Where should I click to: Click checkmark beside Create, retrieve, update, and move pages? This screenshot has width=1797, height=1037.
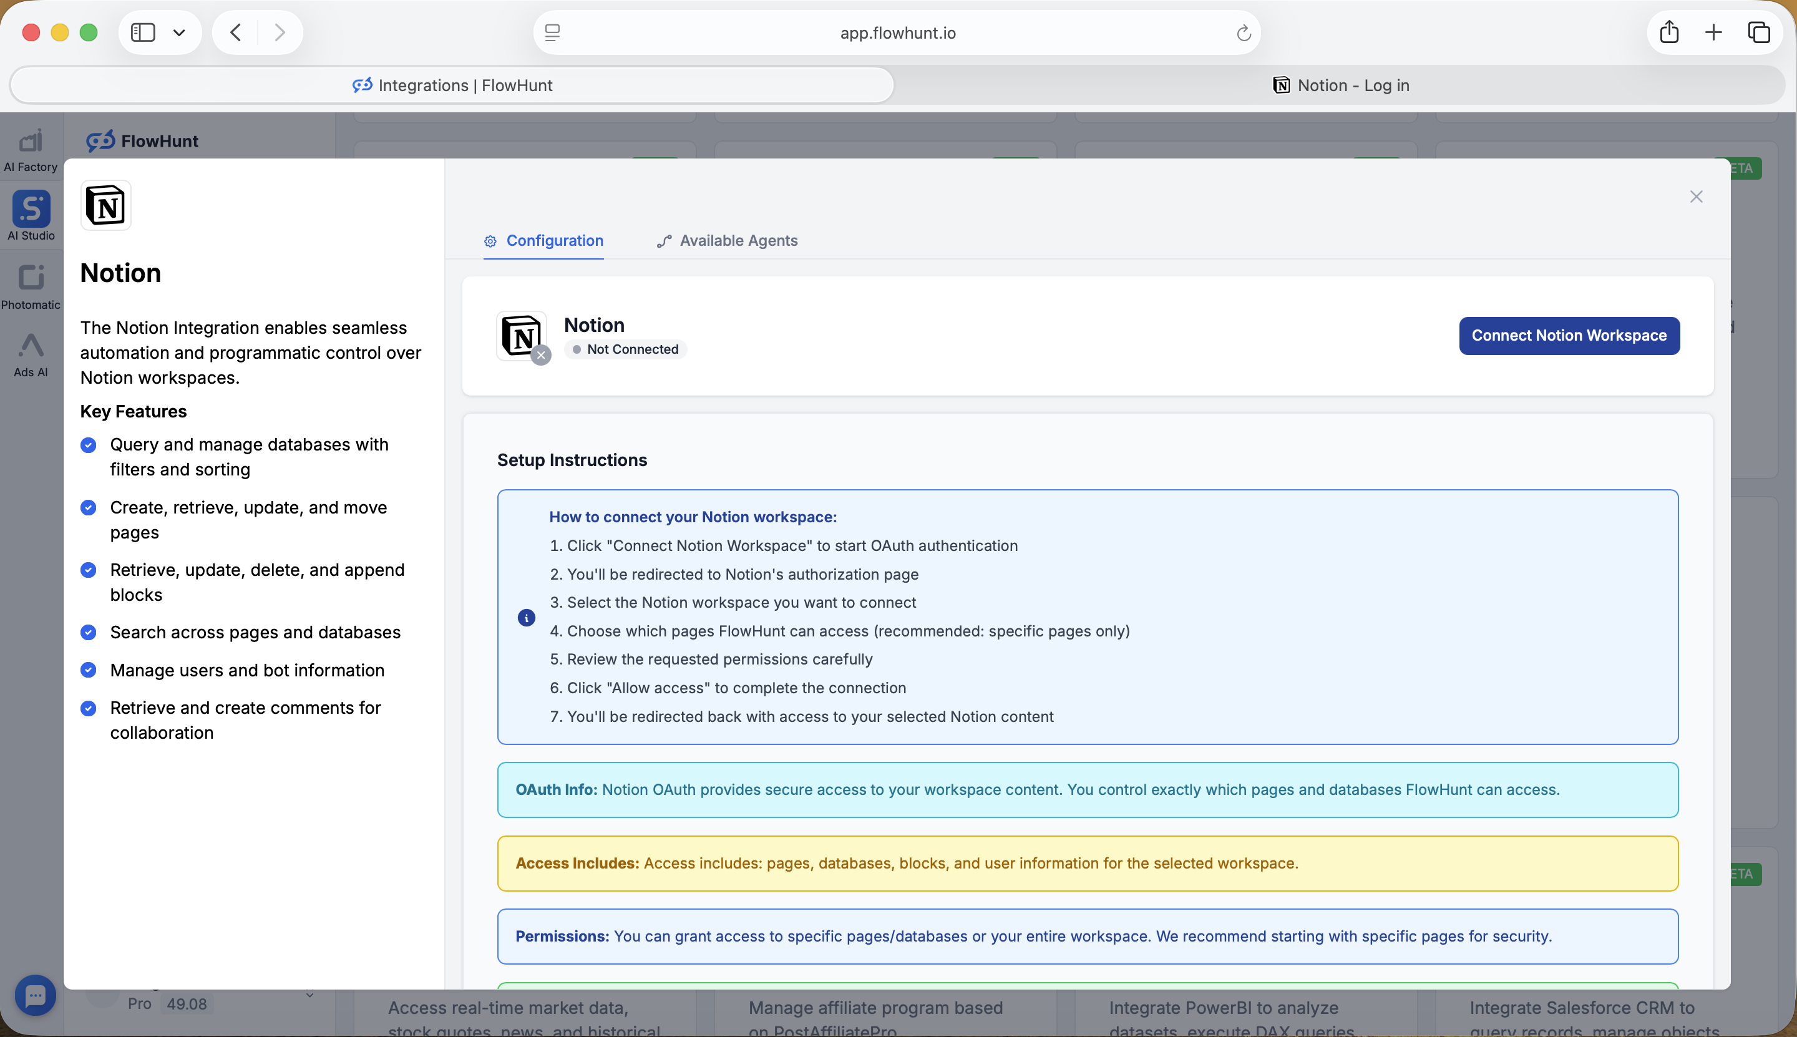[89, 508]
